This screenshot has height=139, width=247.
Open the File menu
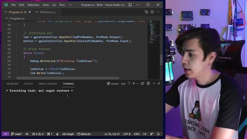tap(14, 5)
